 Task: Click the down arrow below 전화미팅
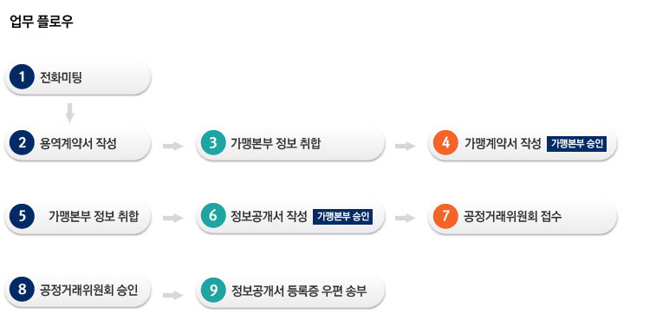[70, 112]
